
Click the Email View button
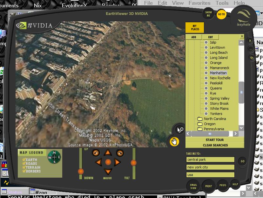point(193,187)
